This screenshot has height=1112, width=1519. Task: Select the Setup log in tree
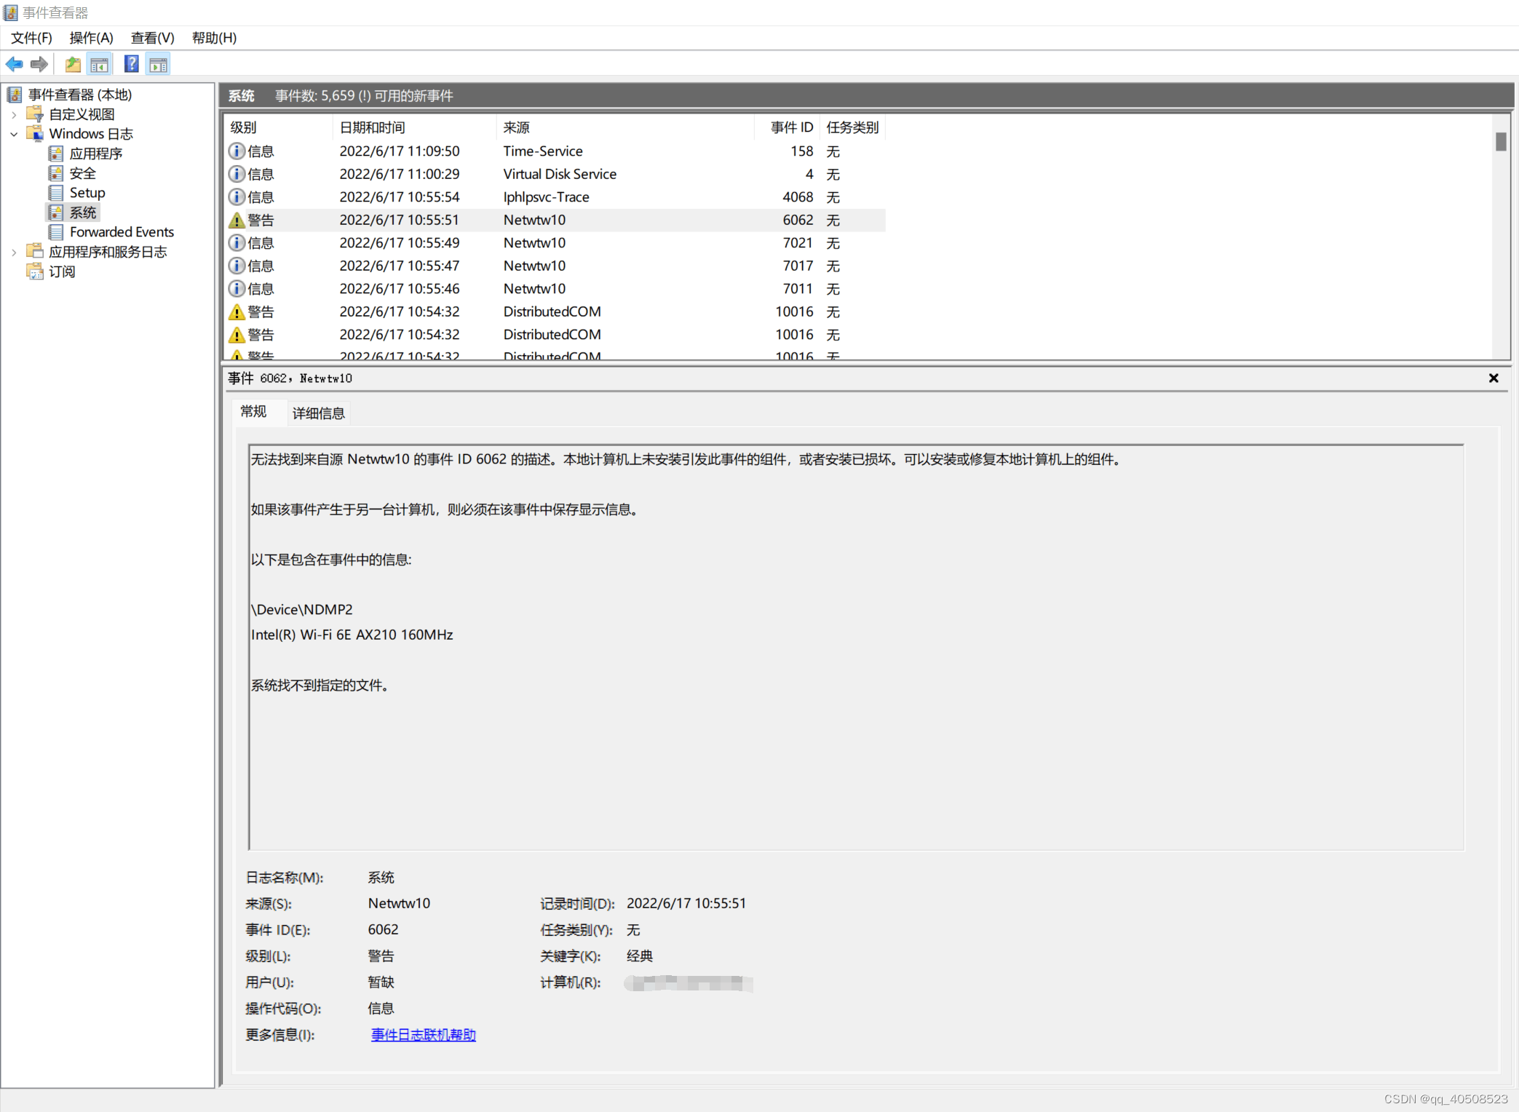click(x=87, y=193)
